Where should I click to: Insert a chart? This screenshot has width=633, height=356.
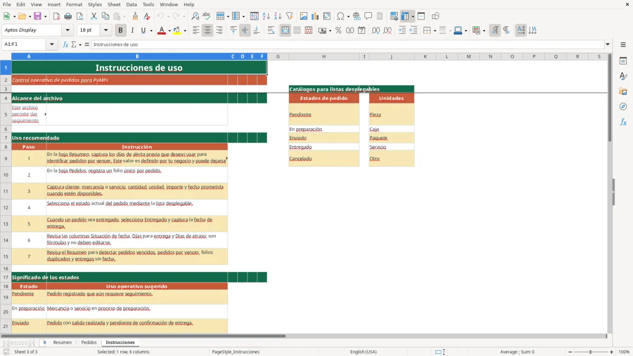pos(315,16)
